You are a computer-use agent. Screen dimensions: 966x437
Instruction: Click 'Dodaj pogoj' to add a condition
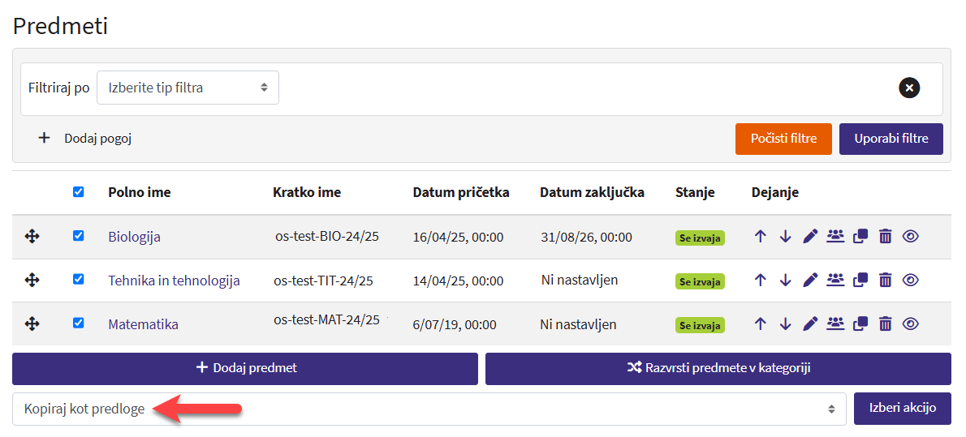[85, 138]
